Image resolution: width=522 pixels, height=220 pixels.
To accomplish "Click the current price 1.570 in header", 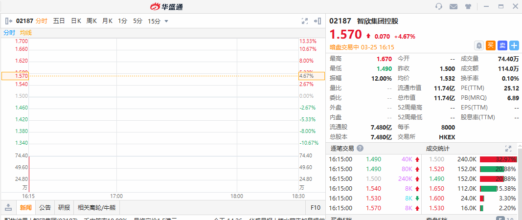I will (345, 34).
